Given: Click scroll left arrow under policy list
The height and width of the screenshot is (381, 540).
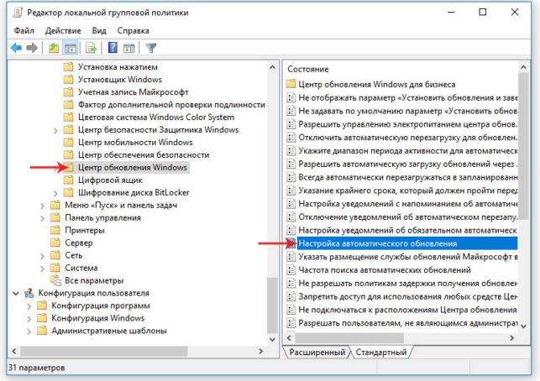Looking at the screenshot, I should 289,338.
